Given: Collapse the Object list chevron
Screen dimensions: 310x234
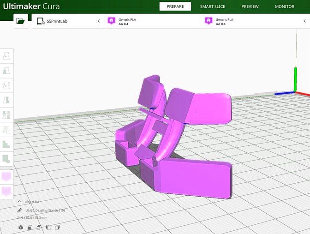Looking at the screenshot, I should (19, 202).
